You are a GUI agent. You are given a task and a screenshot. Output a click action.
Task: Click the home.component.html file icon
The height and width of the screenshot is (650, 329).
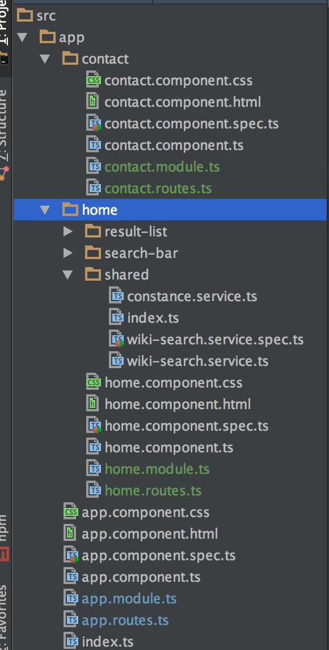[93, 404]
